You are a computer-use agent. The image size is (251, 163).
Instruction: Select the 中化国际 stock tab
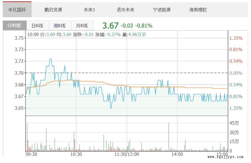[x=17, y=10]
